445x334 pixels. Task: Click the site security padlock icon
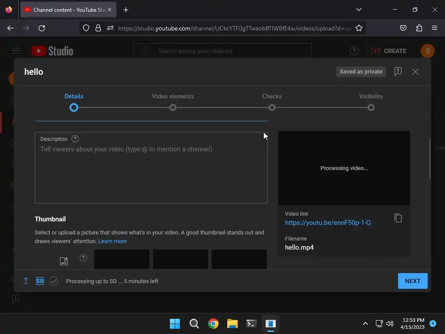tap(98, 28)
